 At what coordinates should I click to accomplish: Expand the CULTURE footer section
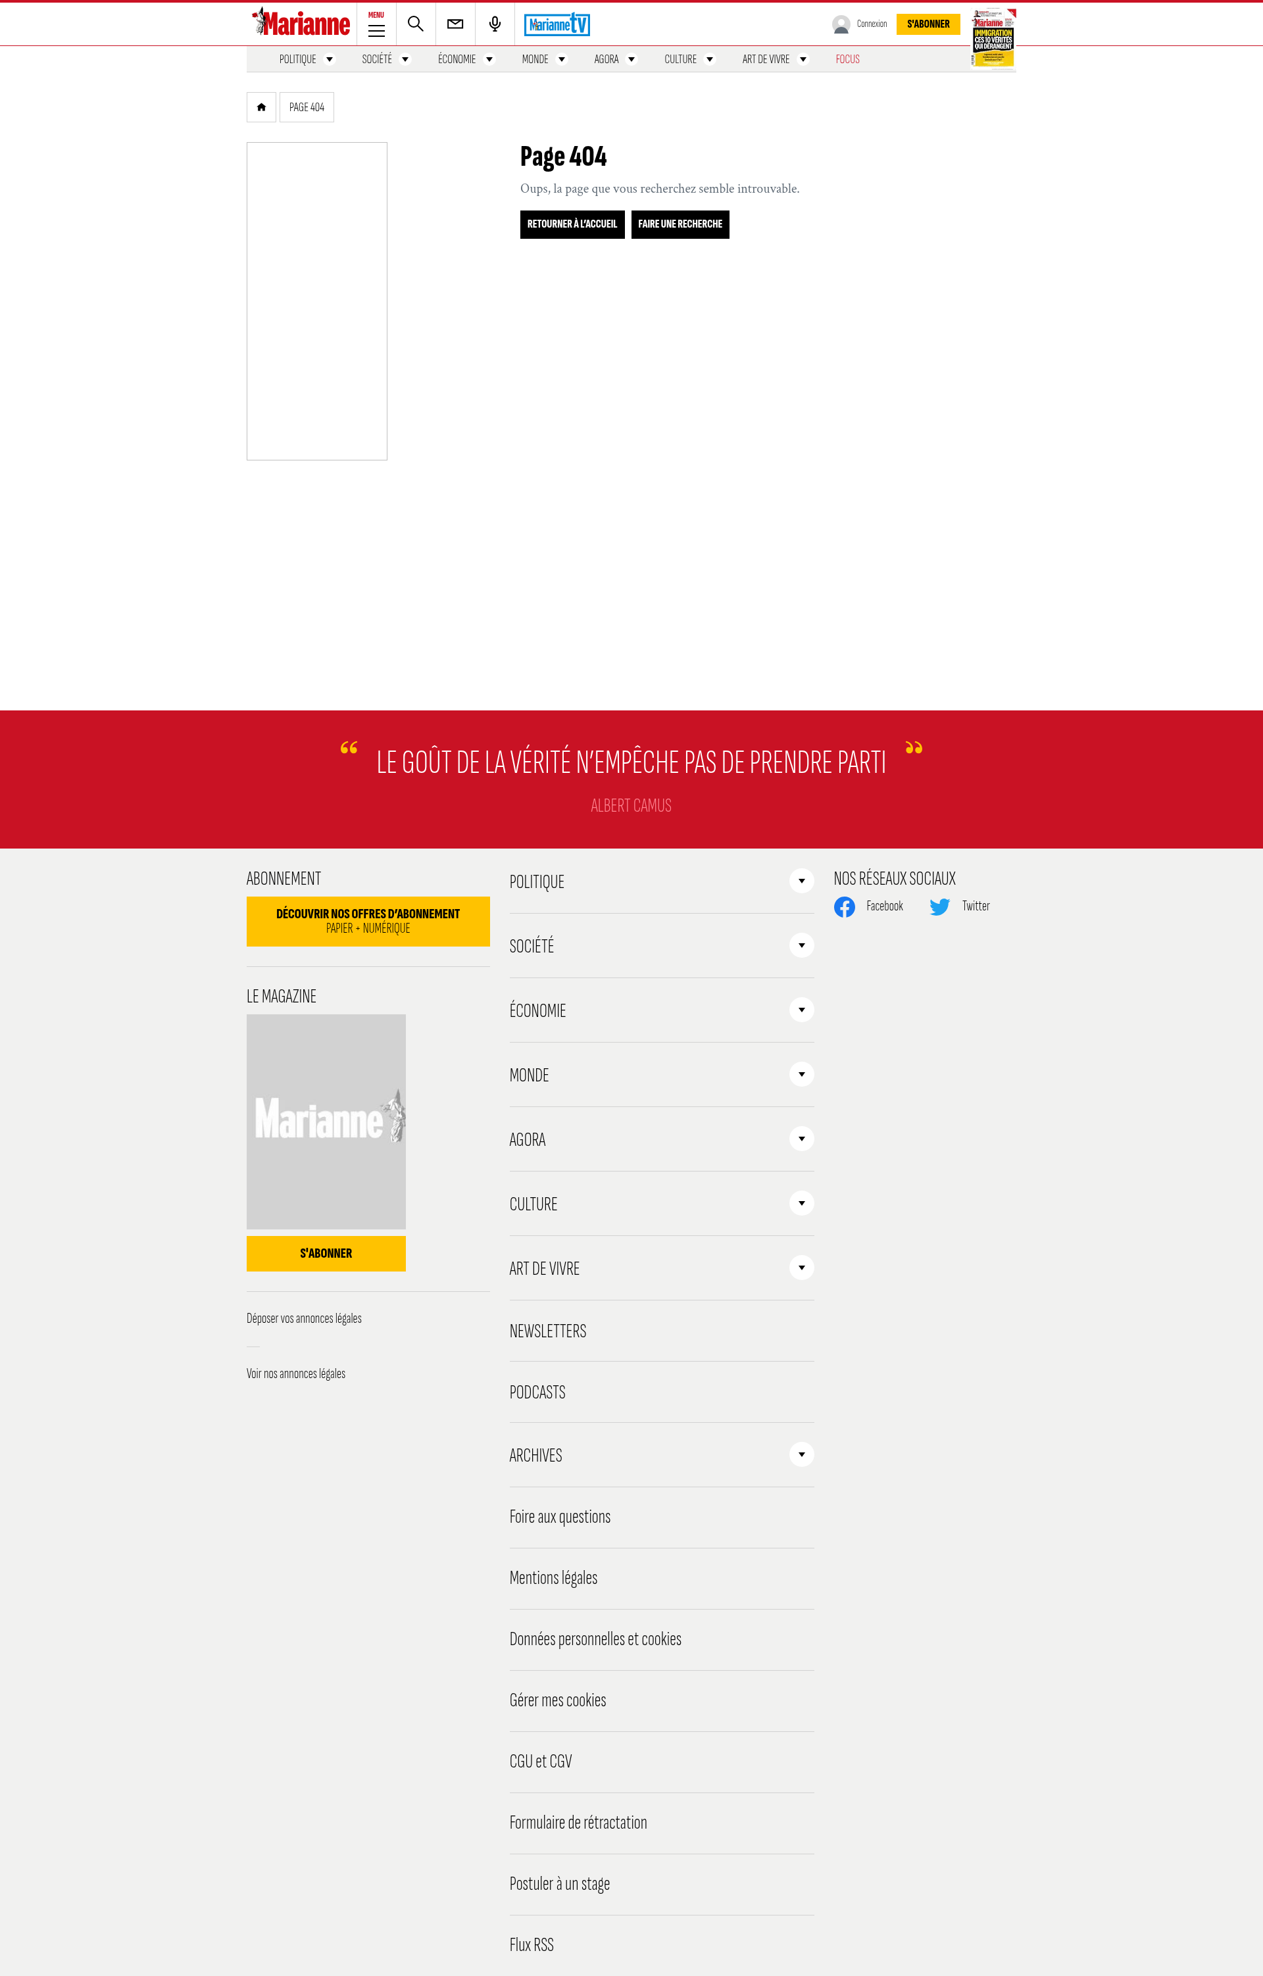point(801,1204)
